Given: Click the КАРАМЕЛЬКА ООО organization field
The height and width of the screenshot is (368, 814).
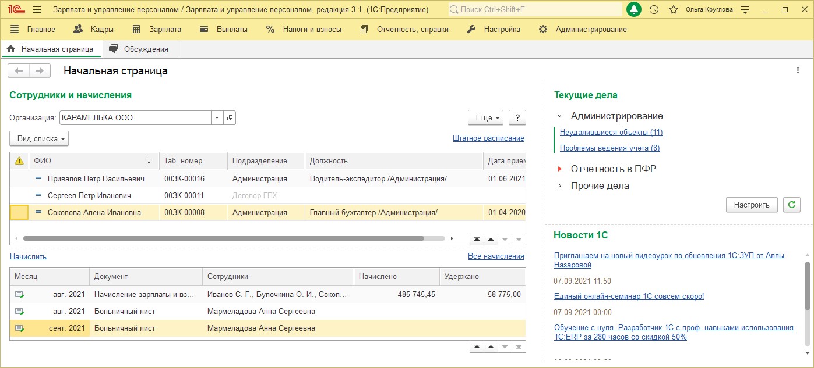Looking at the screenshot, I should pyautogui.click(x=135, y=117).
